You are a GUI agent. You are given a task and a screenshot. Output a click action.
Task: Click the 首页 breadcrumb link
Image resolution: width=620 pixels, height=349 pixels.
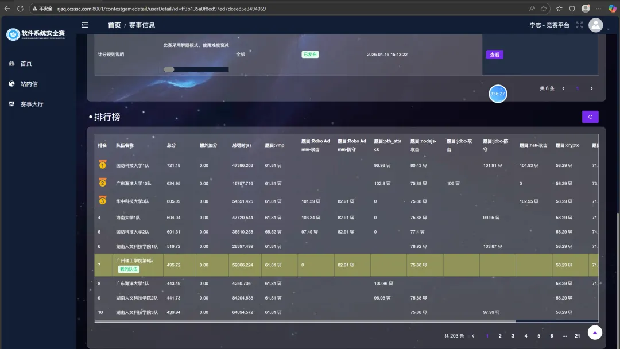[114, 25]
